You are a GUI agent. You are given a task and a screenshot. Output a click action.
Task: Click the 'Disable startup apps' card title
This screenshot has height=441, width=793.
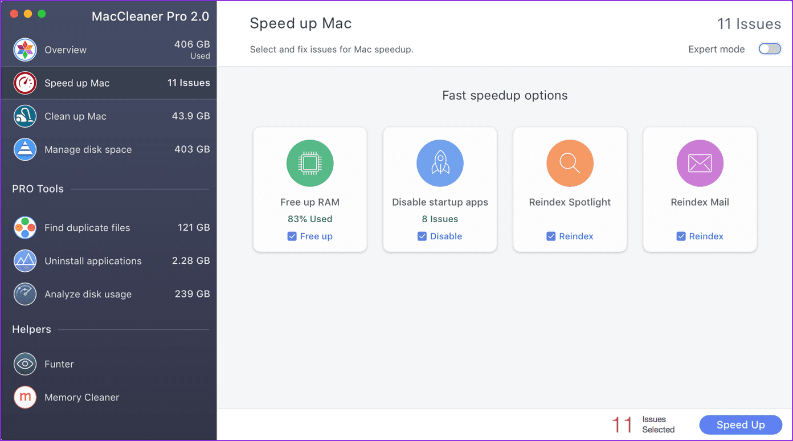(440, 202)
